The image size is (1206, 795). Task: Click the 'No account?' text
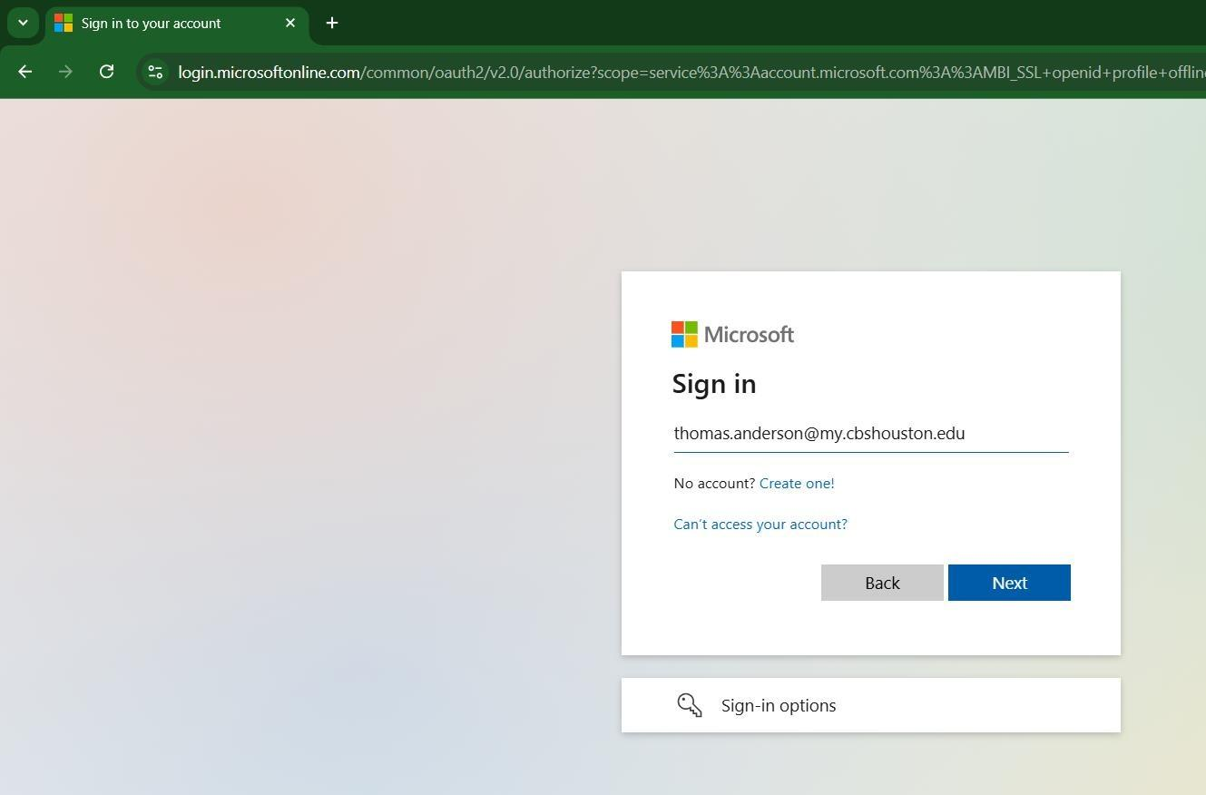(x=714, y=483)
